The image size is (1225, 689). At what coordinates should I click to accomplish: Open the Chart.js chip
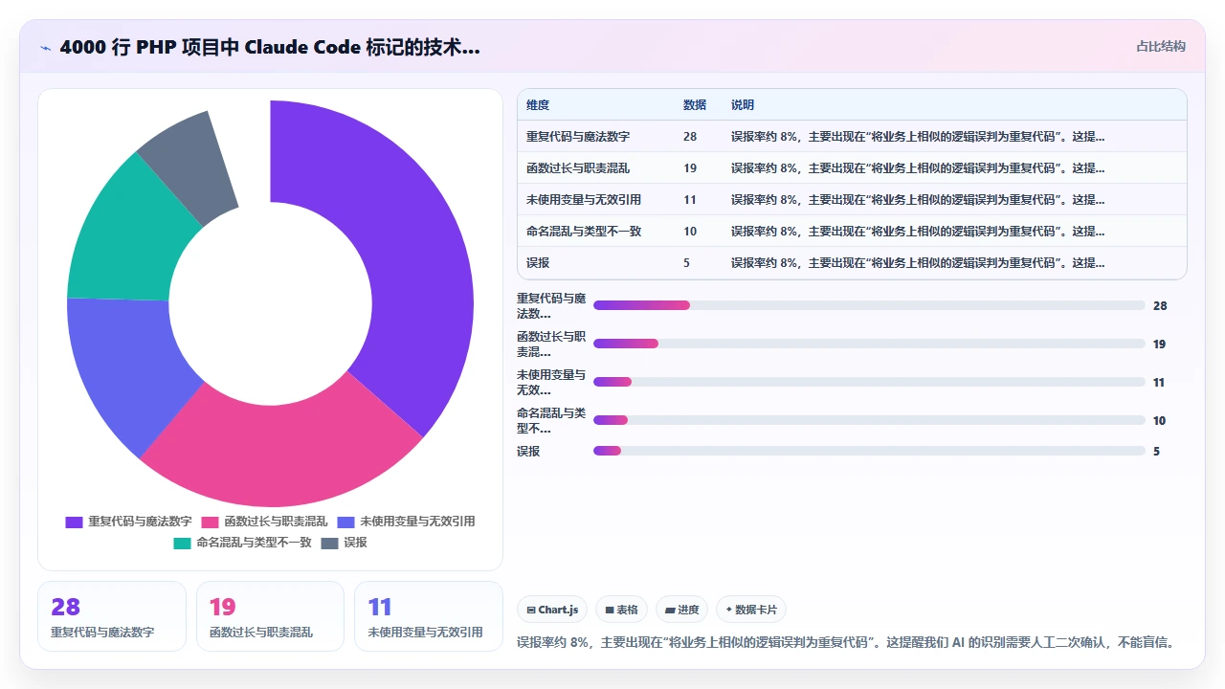[x=552, y=610]
